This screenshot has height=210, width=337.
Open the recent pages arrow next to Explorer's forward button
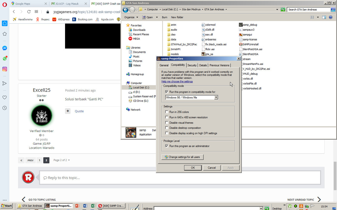[137, 10]
